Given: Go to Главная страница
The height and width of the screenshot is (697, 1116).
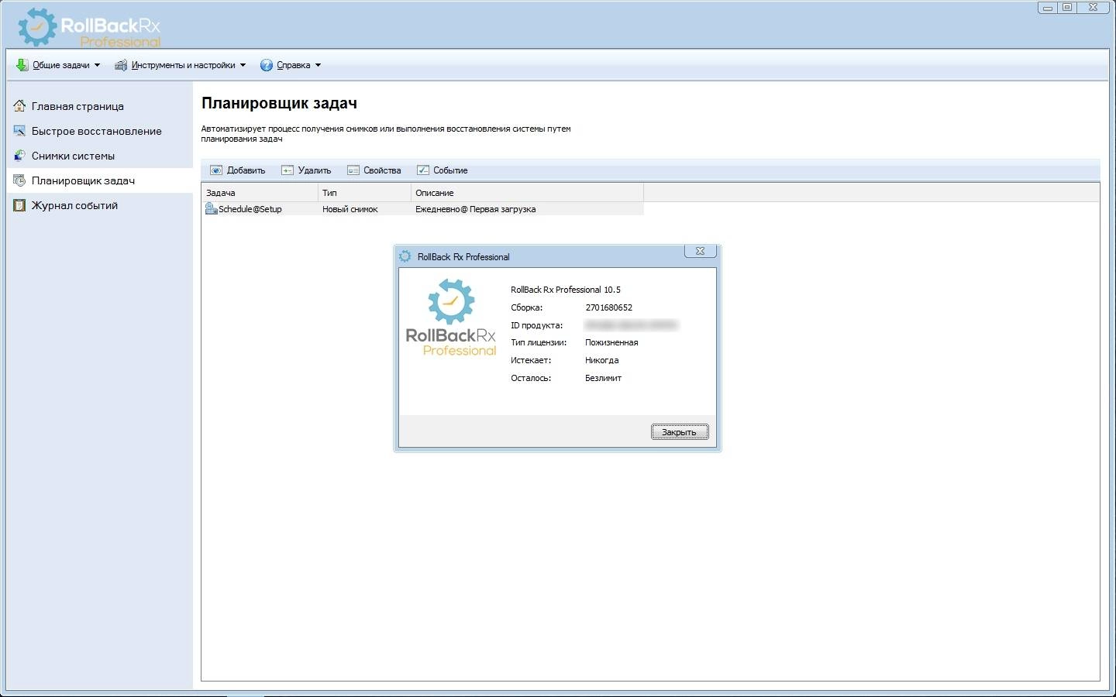Looking at the screenshot, I should 77,106.
